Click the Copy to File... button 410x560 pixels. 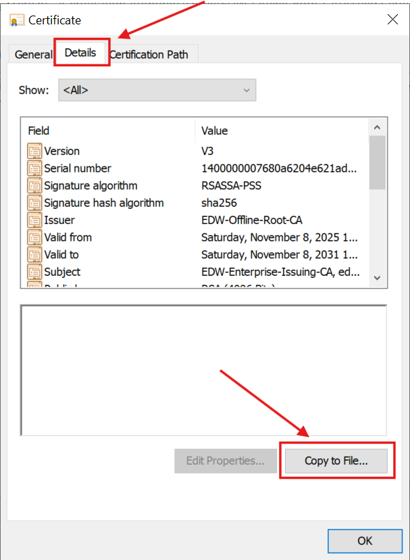tap(336, 461)
